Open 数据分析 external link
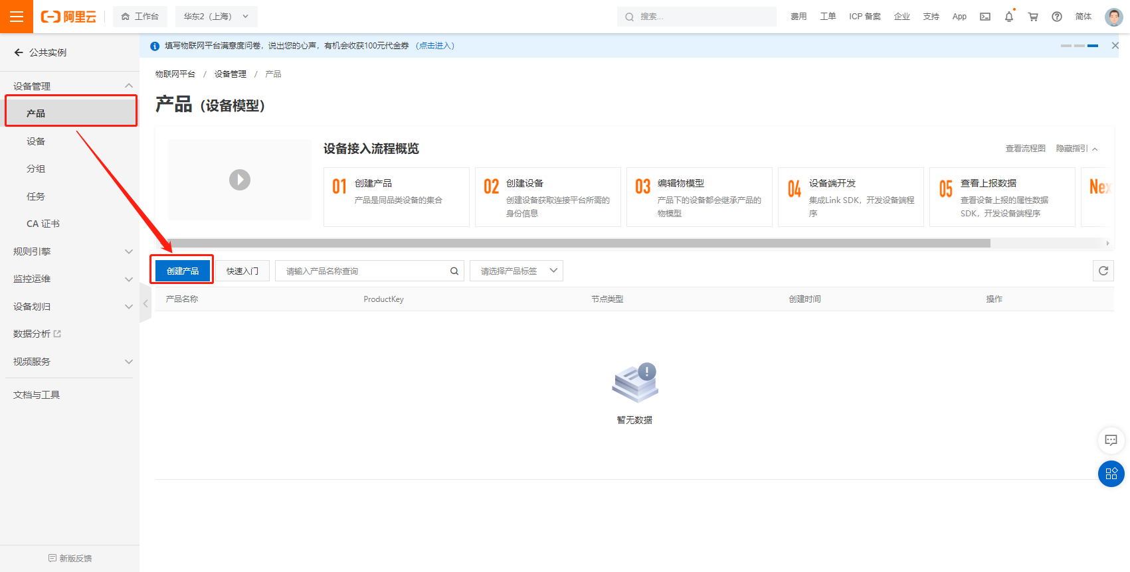This screenshot has height=572, width=1130. 37,334
